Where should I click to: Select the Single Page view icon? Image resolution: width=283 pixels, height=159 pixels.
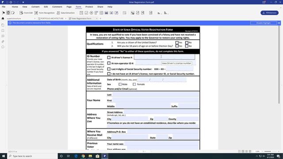click(239, 151)
